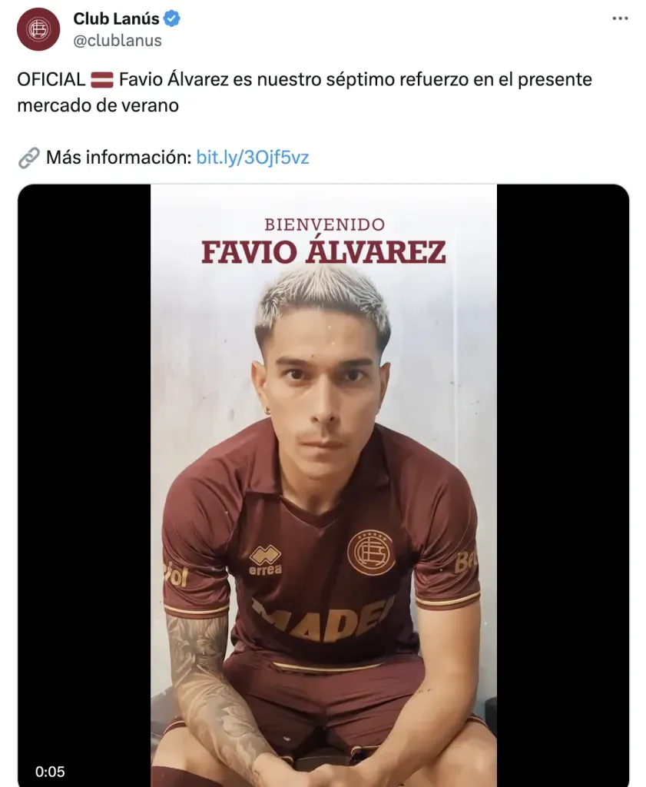The image size is (646, 787).
Task: Click the Más información text
Action: point(119,158)
